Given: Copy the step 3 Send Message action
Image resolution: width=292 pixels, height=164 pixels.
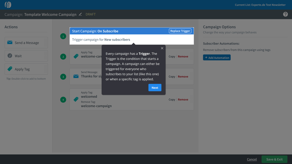Looking at the screenshot, I should click(x=172, y=77).
